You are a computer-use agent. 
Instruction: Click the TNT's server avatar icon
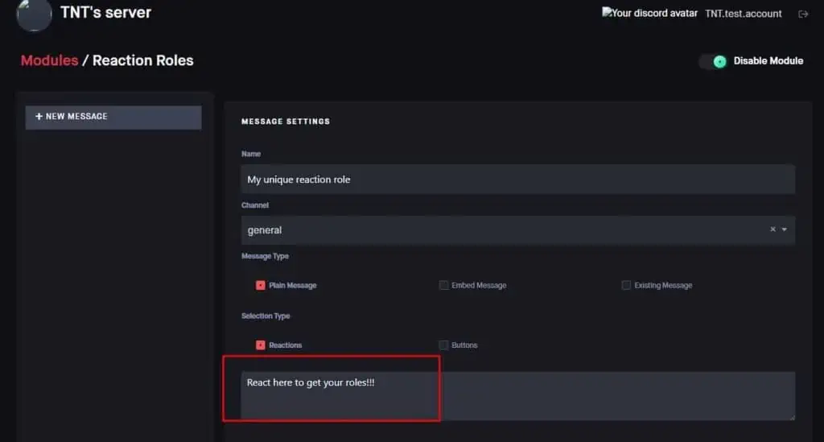click(x=34, y=14)
